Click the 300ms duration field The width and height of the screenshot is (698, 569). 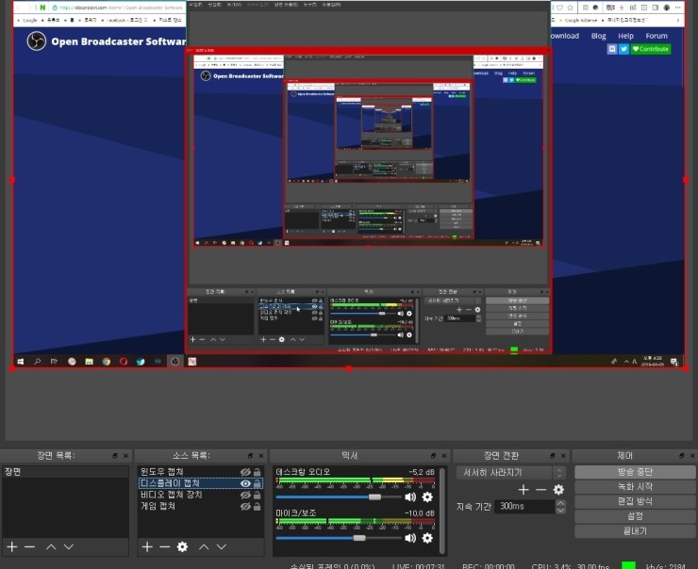coord(524,506)
